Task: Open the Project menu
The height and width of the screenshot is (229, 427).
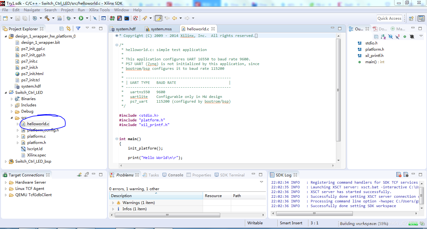Action: click(x=67, y=10)
